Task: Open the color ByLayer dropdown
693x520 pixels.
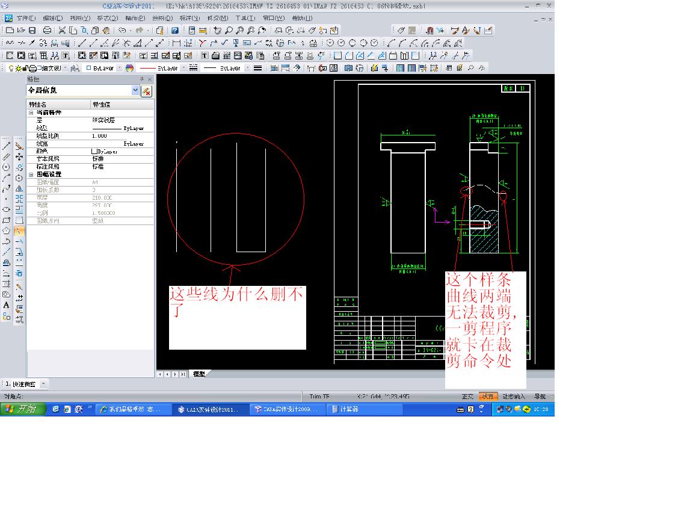Action: pos(119,68)
